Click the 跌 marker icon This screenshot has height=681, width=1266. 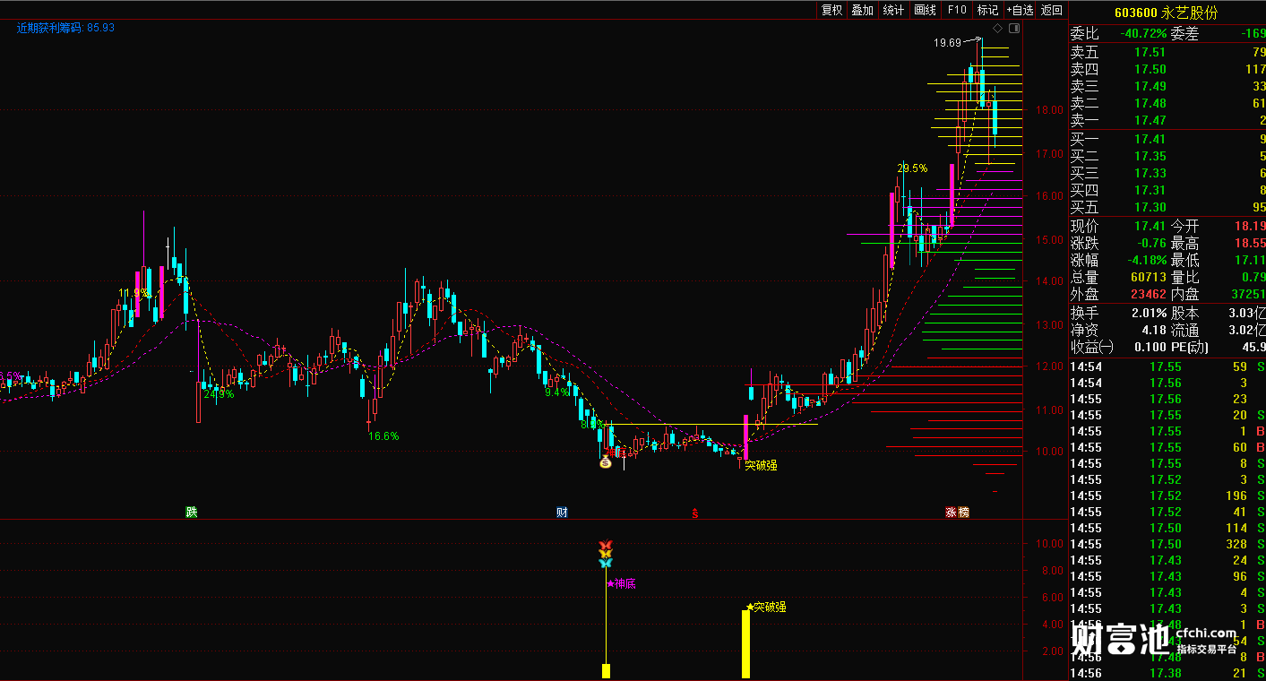(191, 513)
